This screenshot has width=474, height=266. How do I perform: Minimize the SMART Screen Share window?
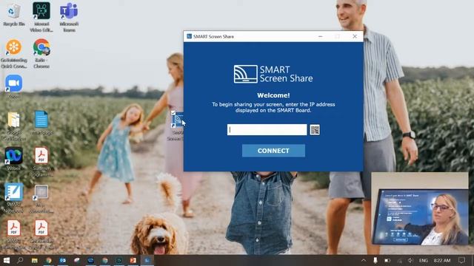click(321, 36)
